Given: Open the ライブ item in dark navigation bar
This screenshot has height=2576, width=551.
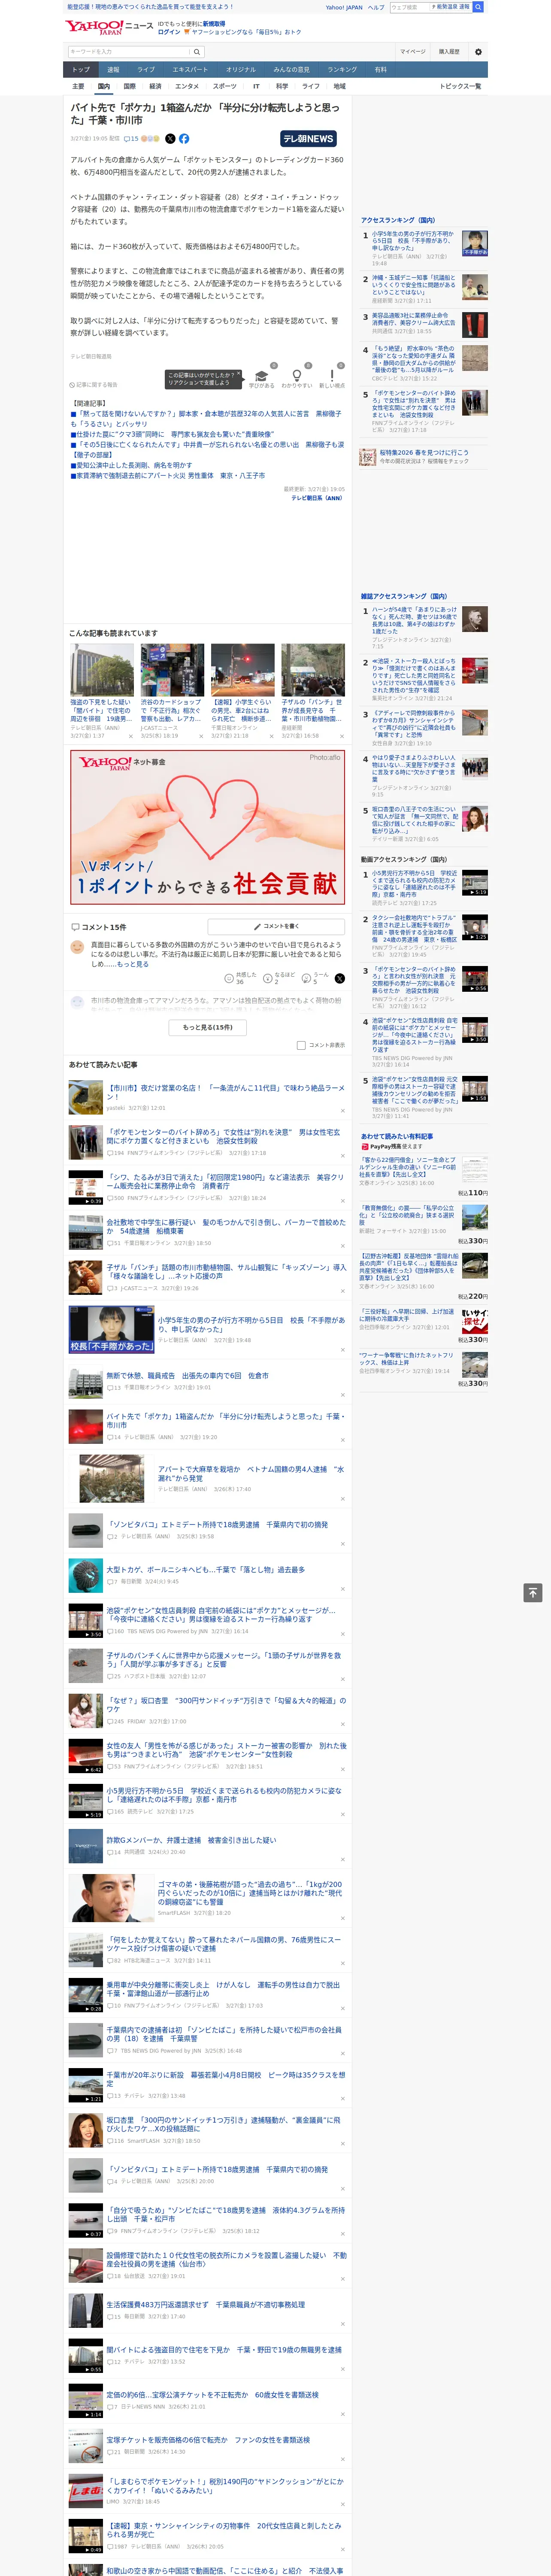Looking at the screenshot, I should pyautogui.click(x=146, y=70).
